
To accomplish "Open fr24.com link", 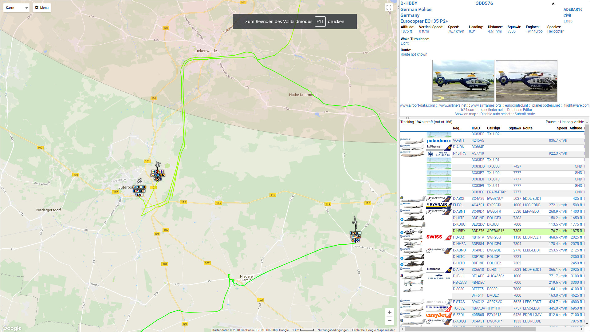I will (x=468, y=110).
